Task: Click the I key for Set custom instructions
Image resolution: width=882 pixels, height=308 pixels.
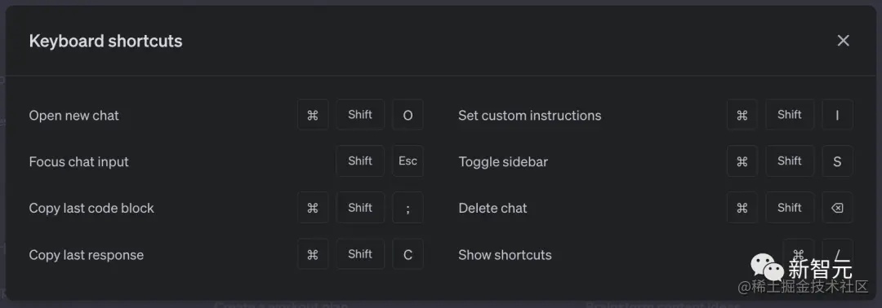Action: [837, 115]
